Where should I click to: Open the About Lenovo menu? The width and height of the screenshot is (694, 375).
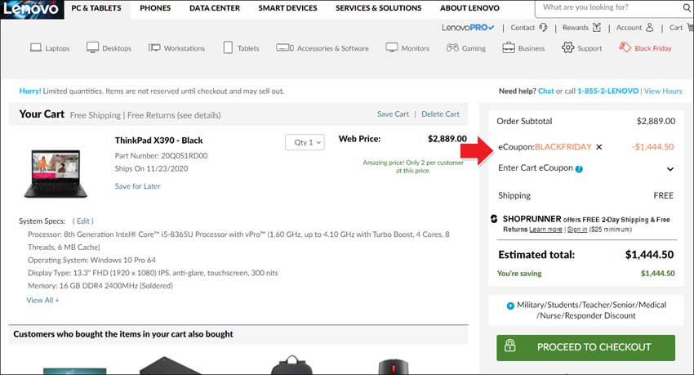(x=469, y=8)
